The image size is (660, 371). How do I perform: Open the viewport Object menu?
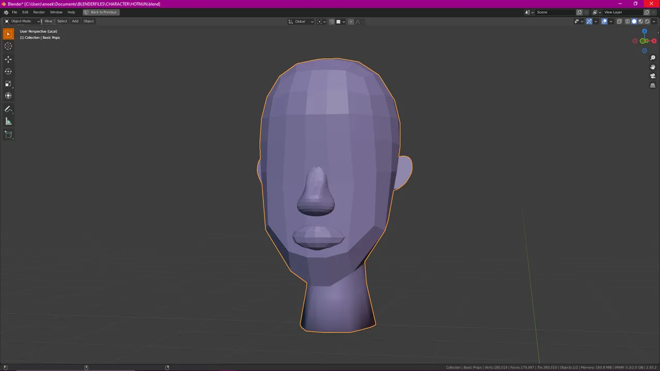[89, 21]
